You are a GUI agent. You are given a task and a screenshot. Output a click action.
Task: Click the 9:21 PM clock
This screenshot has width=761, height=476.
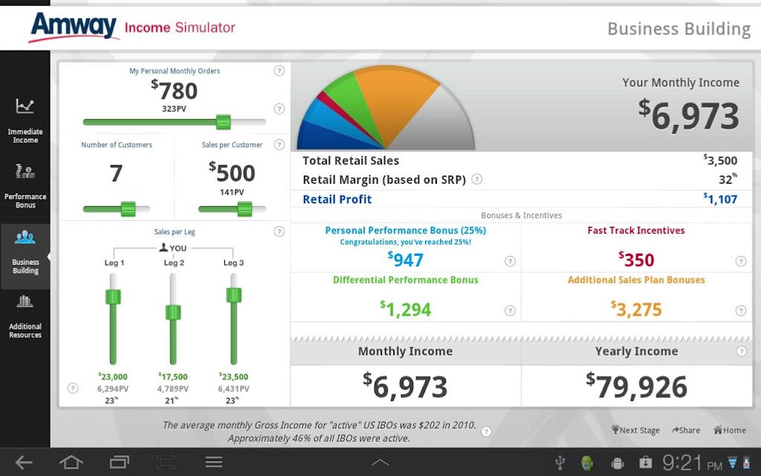pos(692,463)
